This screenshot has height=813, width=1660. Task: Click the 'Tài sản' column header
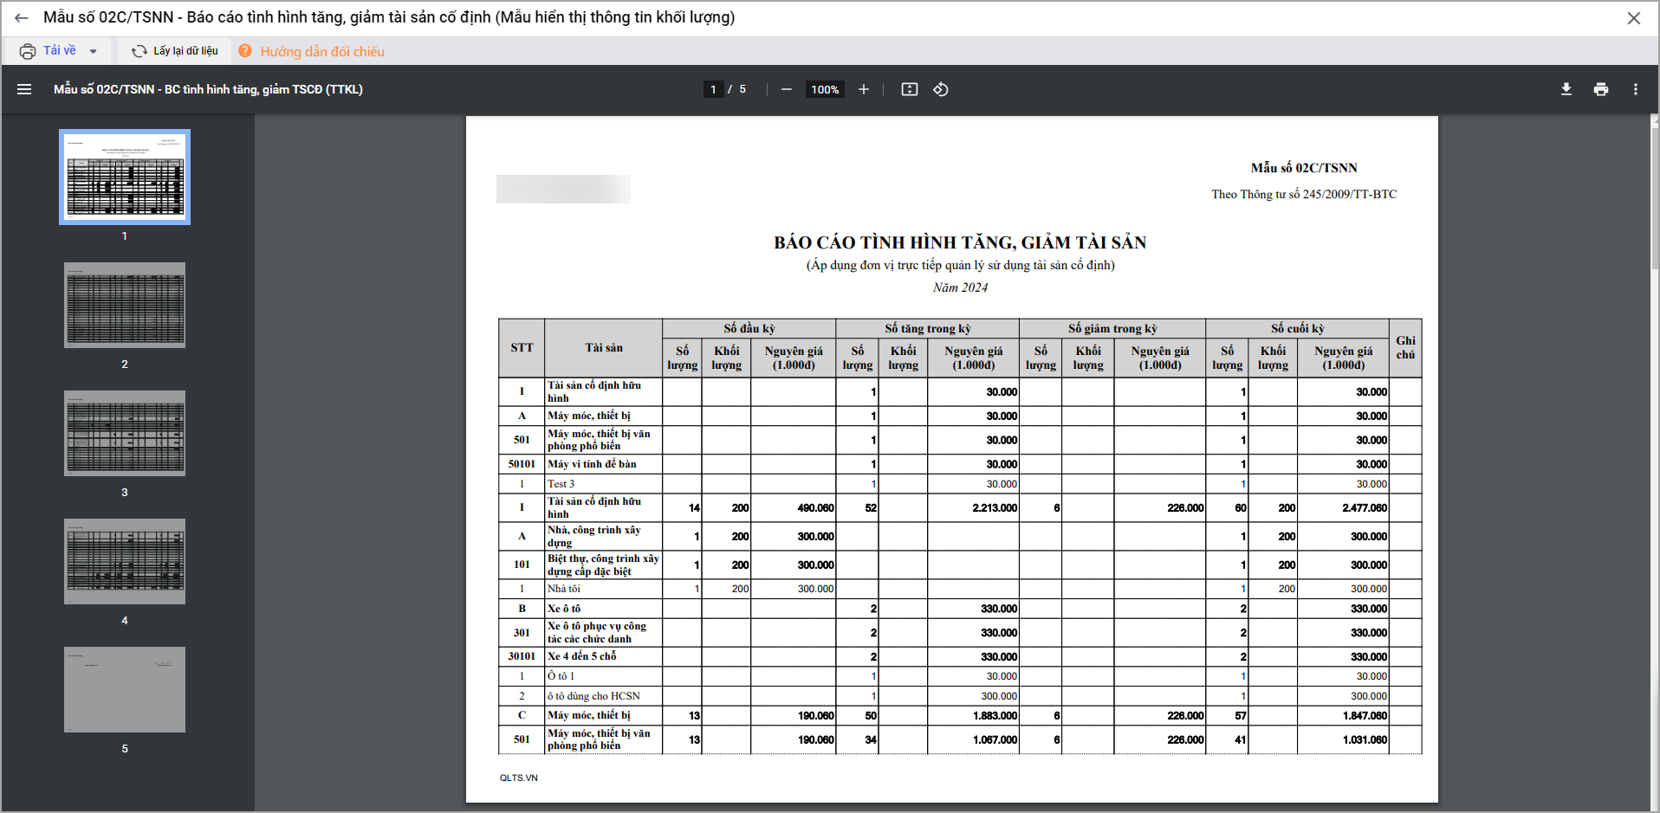coord(604,348)
